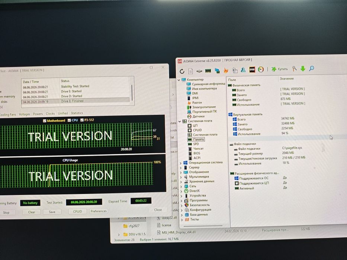Switch to the Statistics tab
The image size is (347, 260).
(77, 113)
